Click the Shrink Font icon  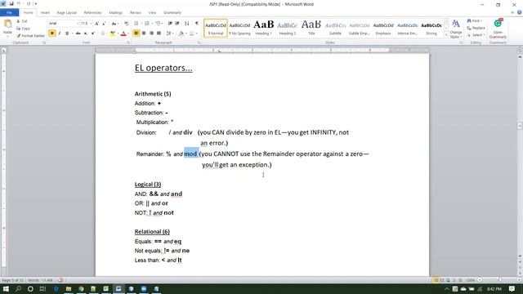coord(104,24)
